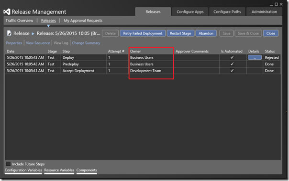Screen dimensions: 289x181
Task: Expand the Configuration Variables section
Action: (23, 170)
